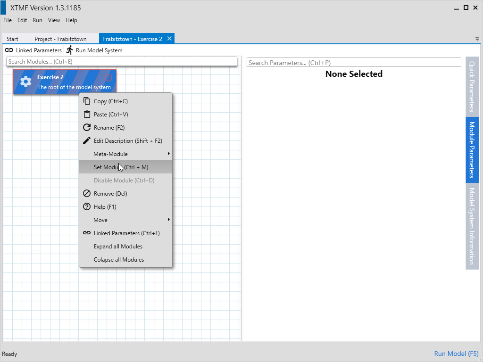The width and height of the screenshot is (483, 362).
Task: Click the Run Model (F5) link
Action: pos(456,354)
